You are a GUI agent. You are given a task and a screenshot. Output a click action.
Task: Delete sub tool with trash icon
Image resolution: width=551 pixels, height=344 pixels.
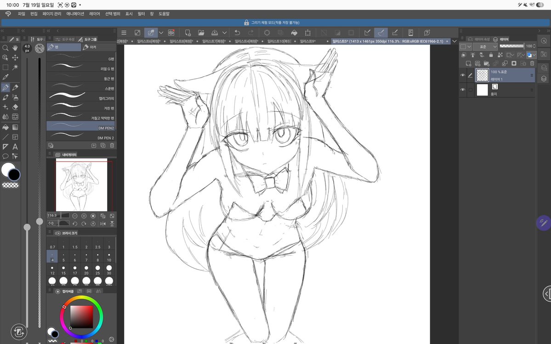coord(112,145)
